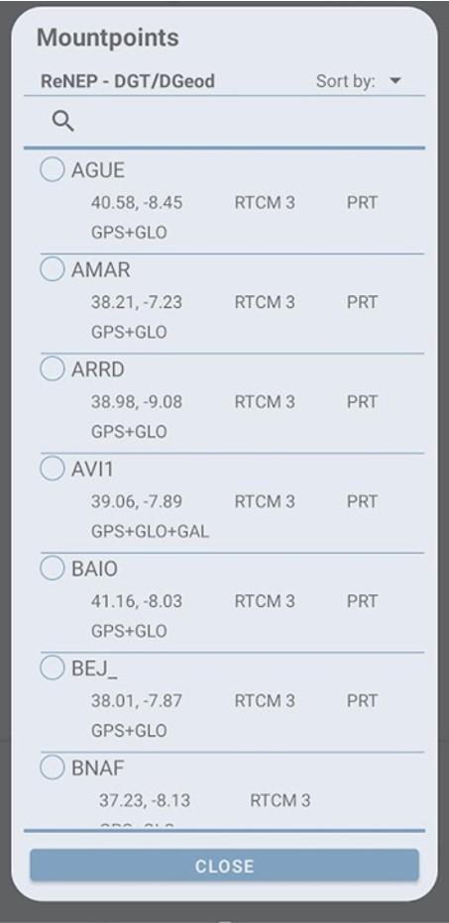Select the AVI1 mountpoint radio button
449x923 pixels.
click(x=52, y=468)
